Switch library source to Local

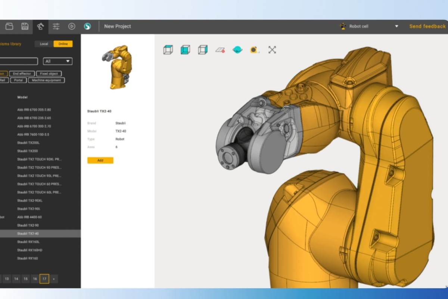tap(44, 44)
